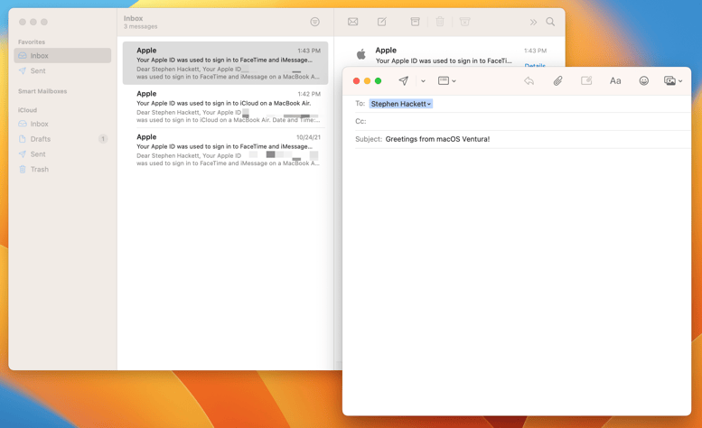
Task: Select the Favorites Sent mailbox
Action: click(62, 70)
